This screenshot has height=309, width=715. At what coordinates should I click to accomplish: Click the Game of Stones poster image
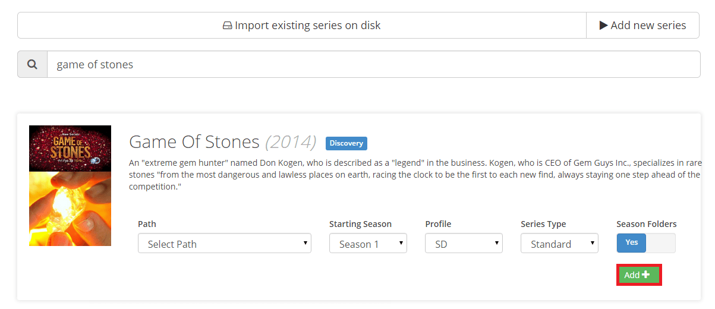click(x=70, y=185)
